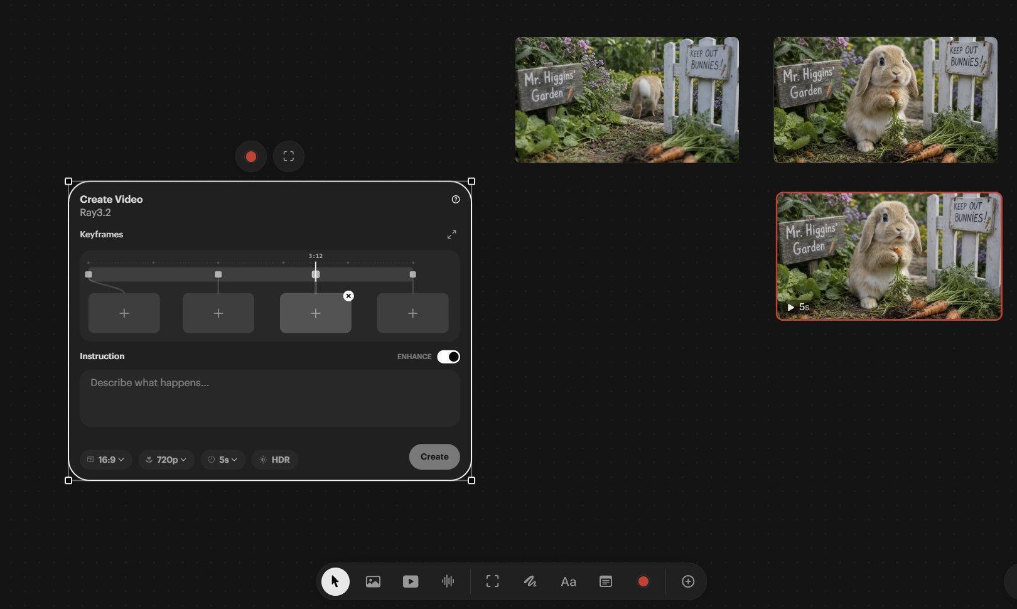This screenshot has width=1017, height=609.
Task: Add image to highlighted third keyframe slot
Action: point(316,313)
